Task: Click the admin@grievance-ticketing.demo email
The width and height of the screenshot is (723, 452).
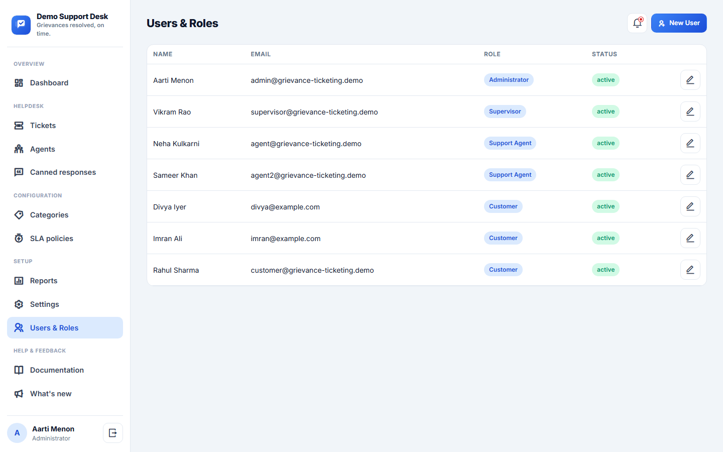Action: point(307,80)
